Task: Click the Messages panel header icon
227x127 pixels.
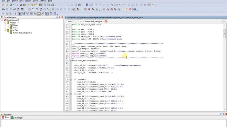Action: 2,114
